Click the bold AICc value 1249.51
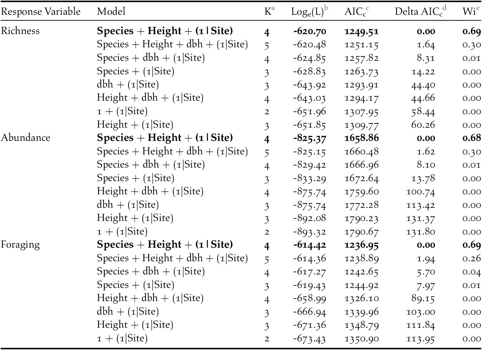Image resolution: width=482 pixels, height=350 pixels. click(x=361, y=32)
